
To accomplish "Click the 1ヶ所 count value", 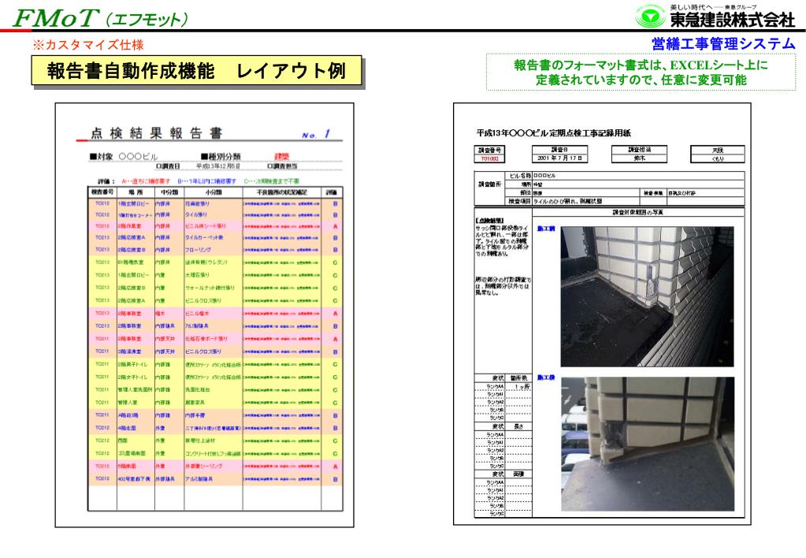I will point(522,387).
